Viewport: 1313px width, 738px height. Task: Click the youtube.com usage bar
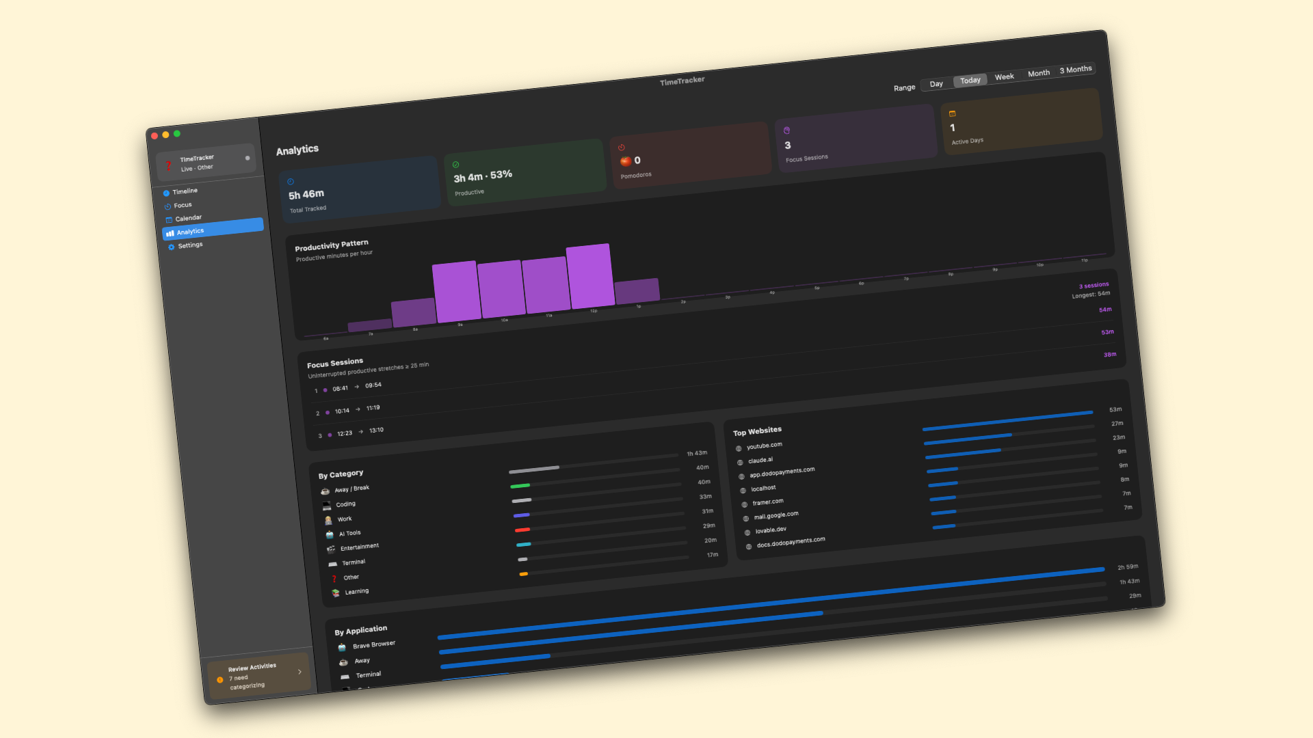[x=1008, y=420]
